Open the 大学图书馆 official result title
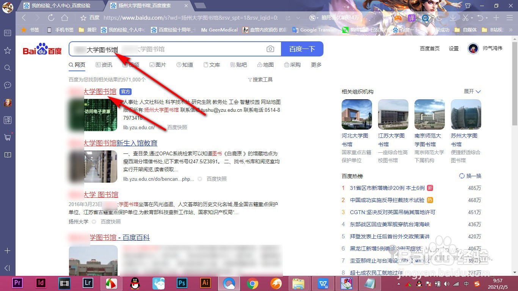518x291 pixels. 93,91
